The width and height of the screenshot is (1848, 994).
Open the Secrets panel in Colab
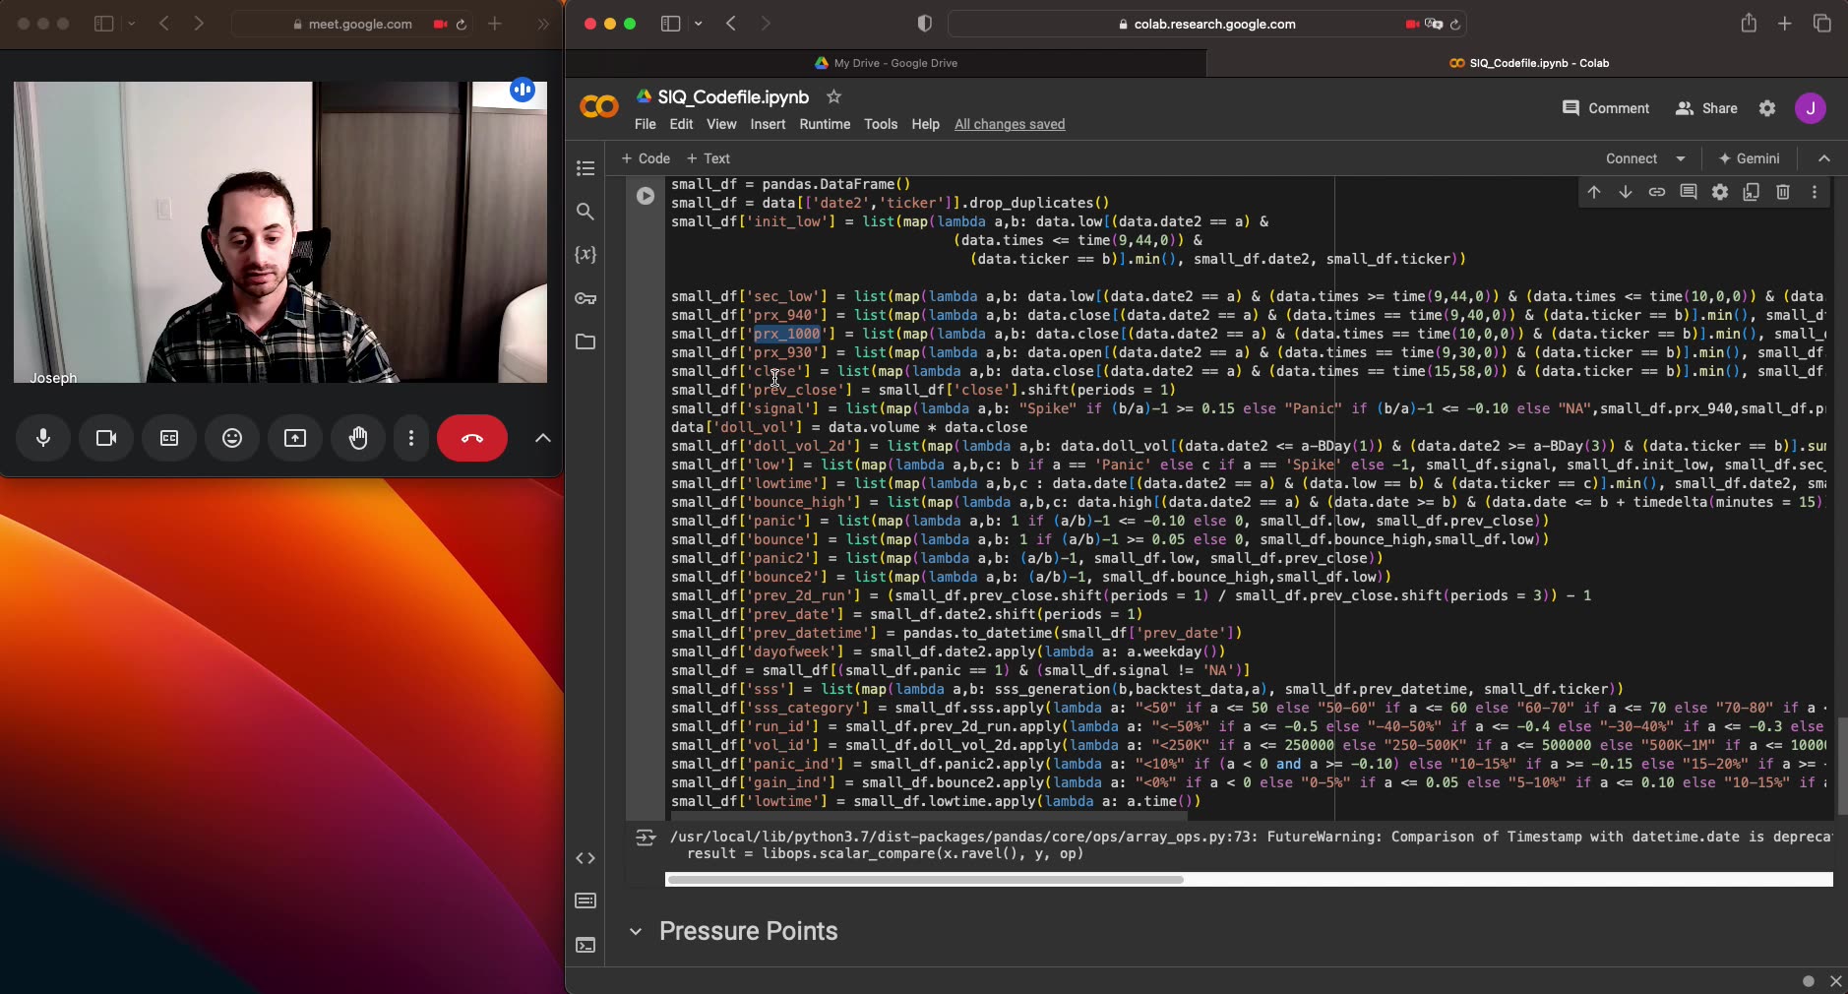(x=585, y=298)
